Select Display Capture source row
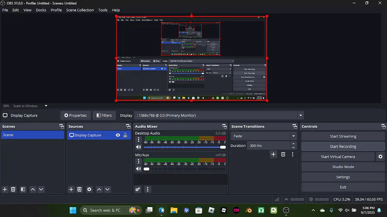The width and height of the screenshot is (387, 217). pos(99,135)
